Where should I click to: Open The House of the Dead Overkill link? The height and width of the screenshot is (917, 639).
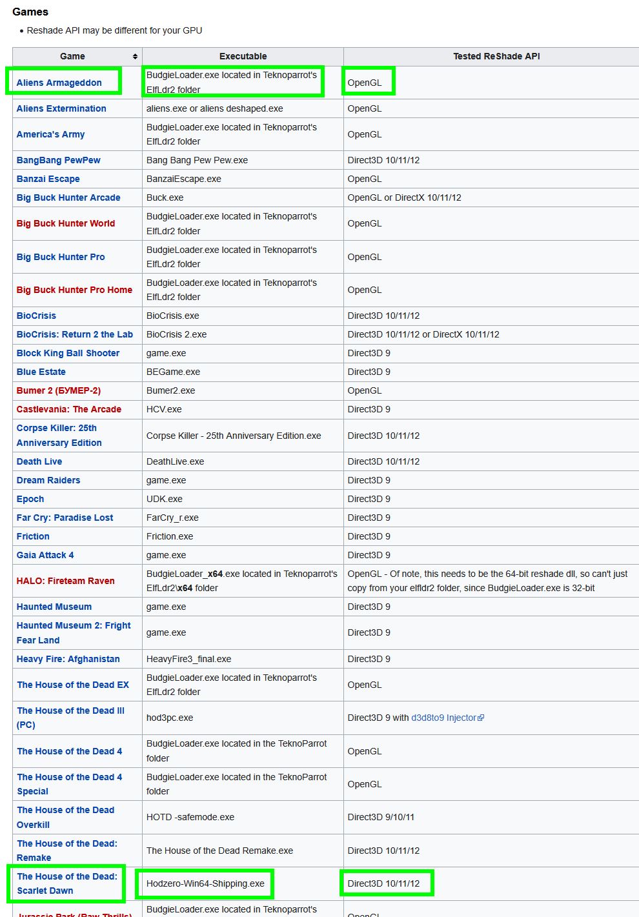point(65,817)
